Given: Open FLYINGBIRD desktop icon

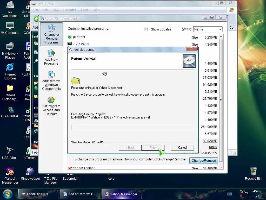Looking at the screenshot, I should click(x=10, y=112).
